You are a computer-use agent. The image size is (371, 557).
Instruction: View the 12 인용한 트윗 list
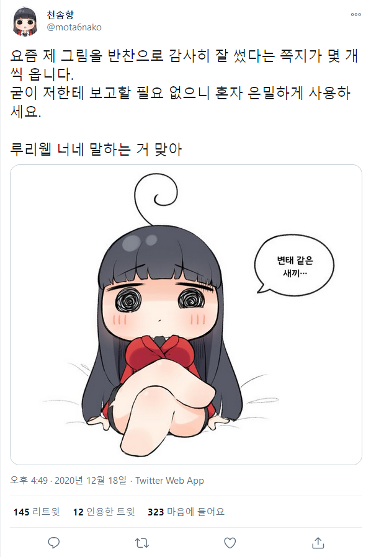click(x=104, y=512)
